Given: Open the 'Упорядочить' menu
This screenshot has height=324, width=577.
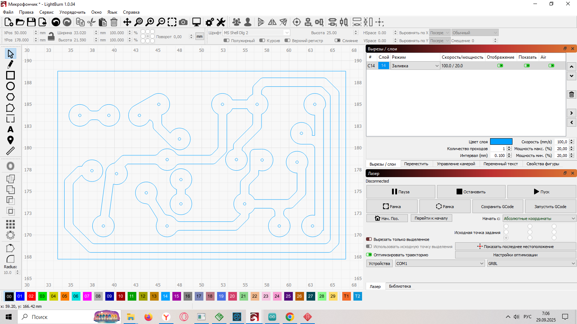Looking at the screenshot, I should [x=72, y=12].
